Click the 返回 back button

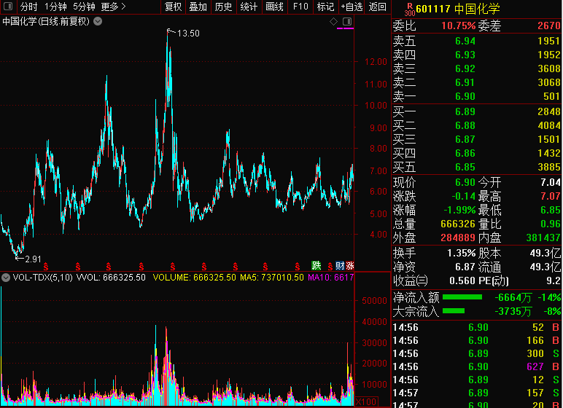tap(377, 7)
